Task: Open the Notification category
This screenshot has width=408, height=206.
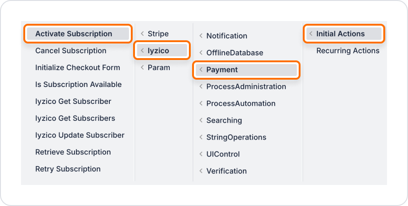Action: [226, 36]
